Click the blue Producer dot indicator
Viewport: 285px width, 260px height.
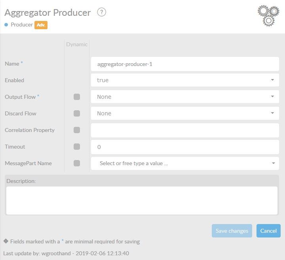coord(6,25)
